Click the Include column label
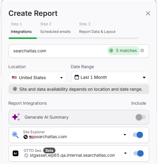 click(139, 103)
